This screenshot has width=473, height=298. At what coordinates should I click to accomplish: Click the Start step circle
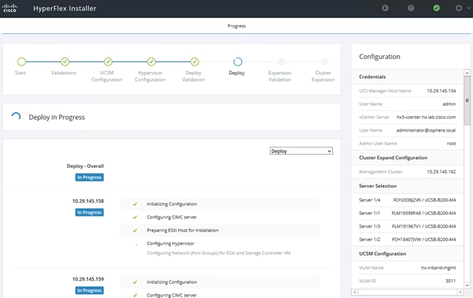pos(21,62)
